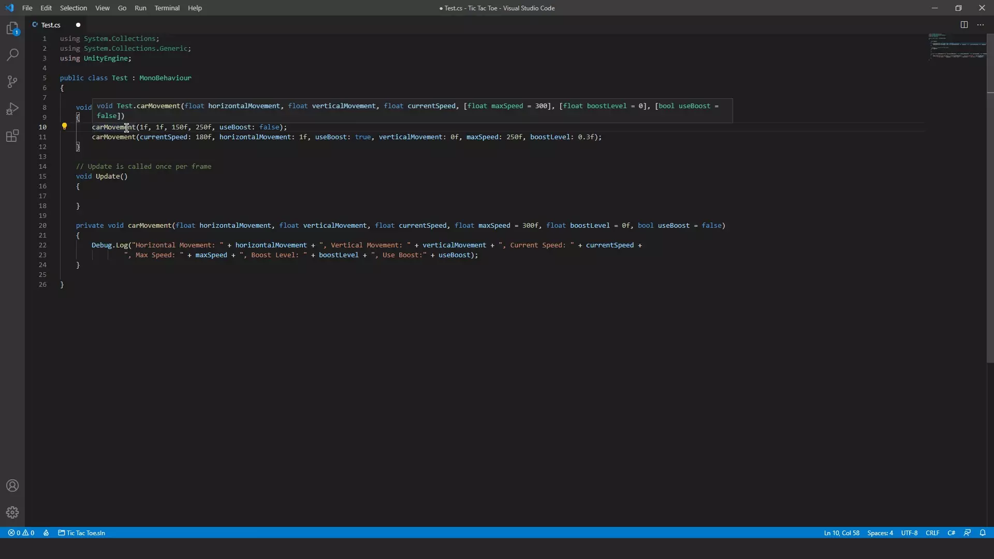Select the C# language mode indicator in status bar
The height and width of the screenshot is (559, 994).
[952, 533]
